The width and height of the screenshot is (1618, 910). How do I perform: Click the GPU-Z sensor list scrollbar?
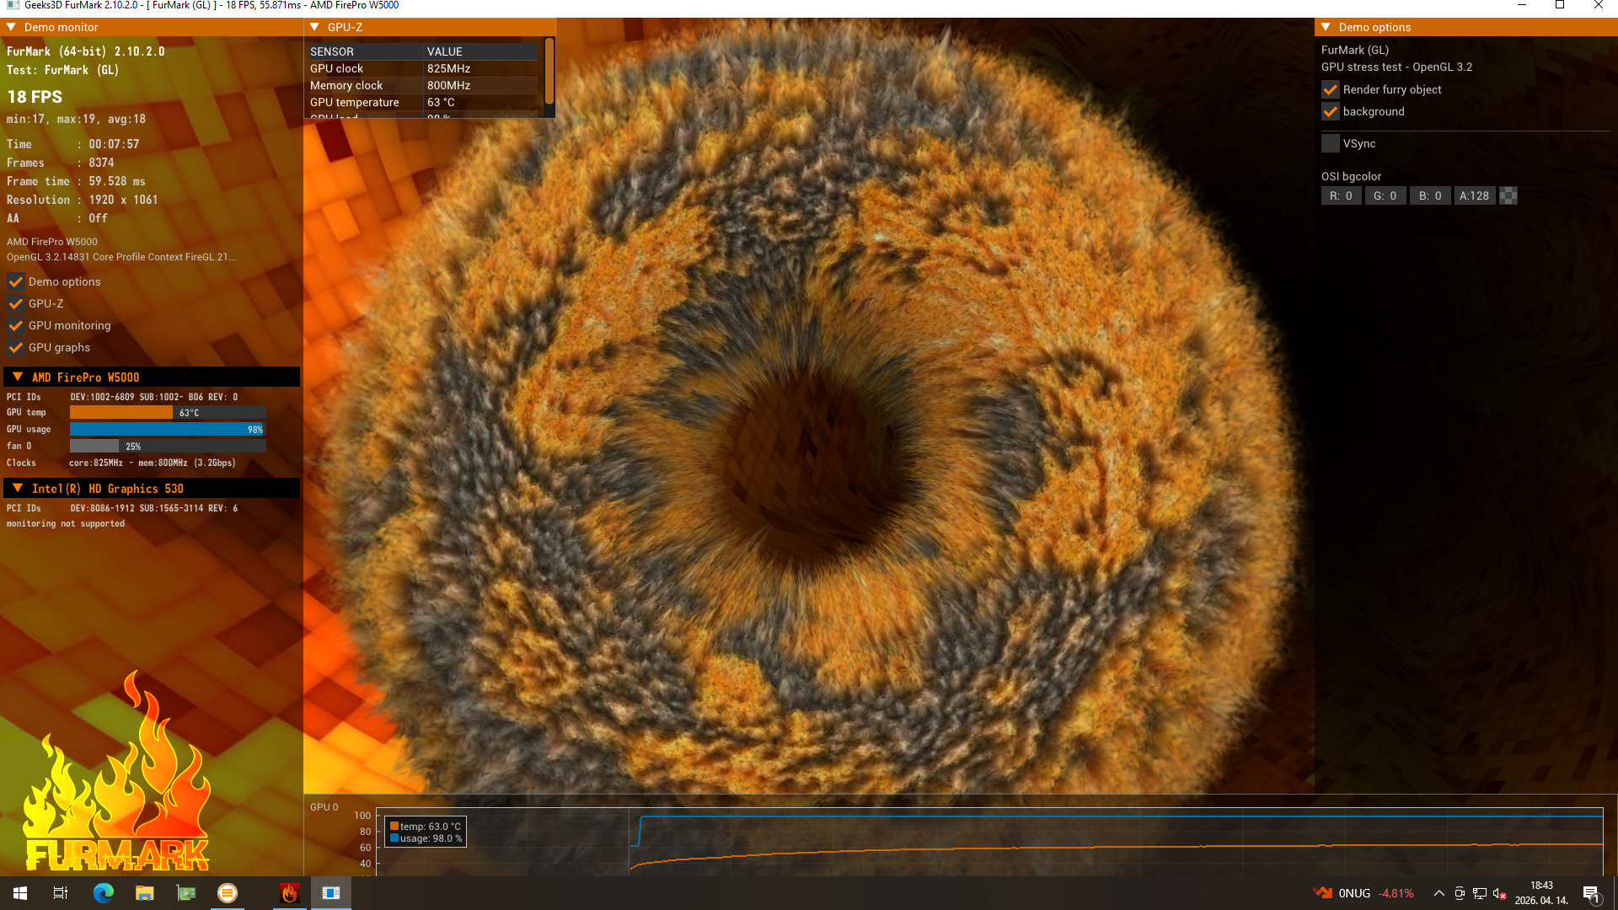(x=549, y=72)
